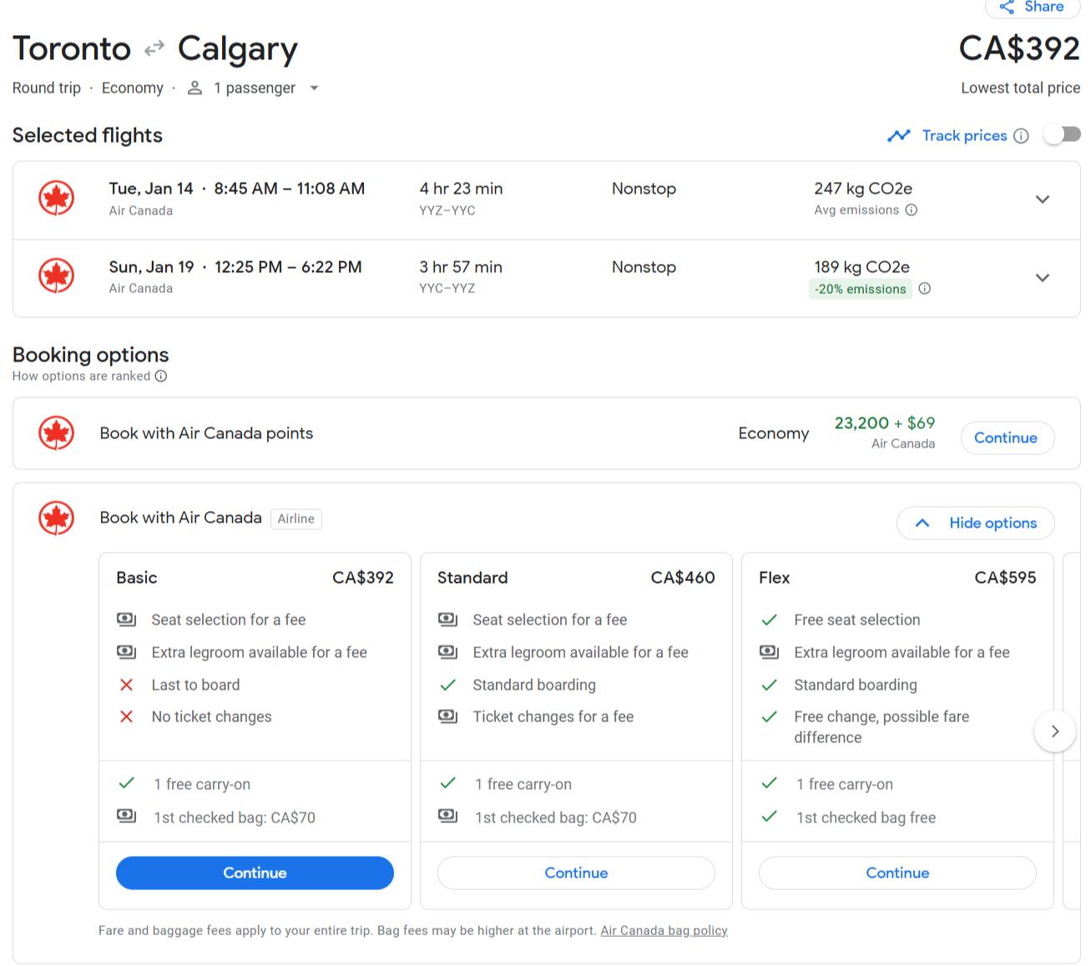1091x966 pixels.
Task: Click the Airline label badge
Action: [296, 519]
